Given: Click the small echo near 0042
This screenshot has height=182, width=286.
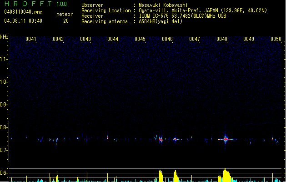Looking at the screenshot, I should [57, 140].
